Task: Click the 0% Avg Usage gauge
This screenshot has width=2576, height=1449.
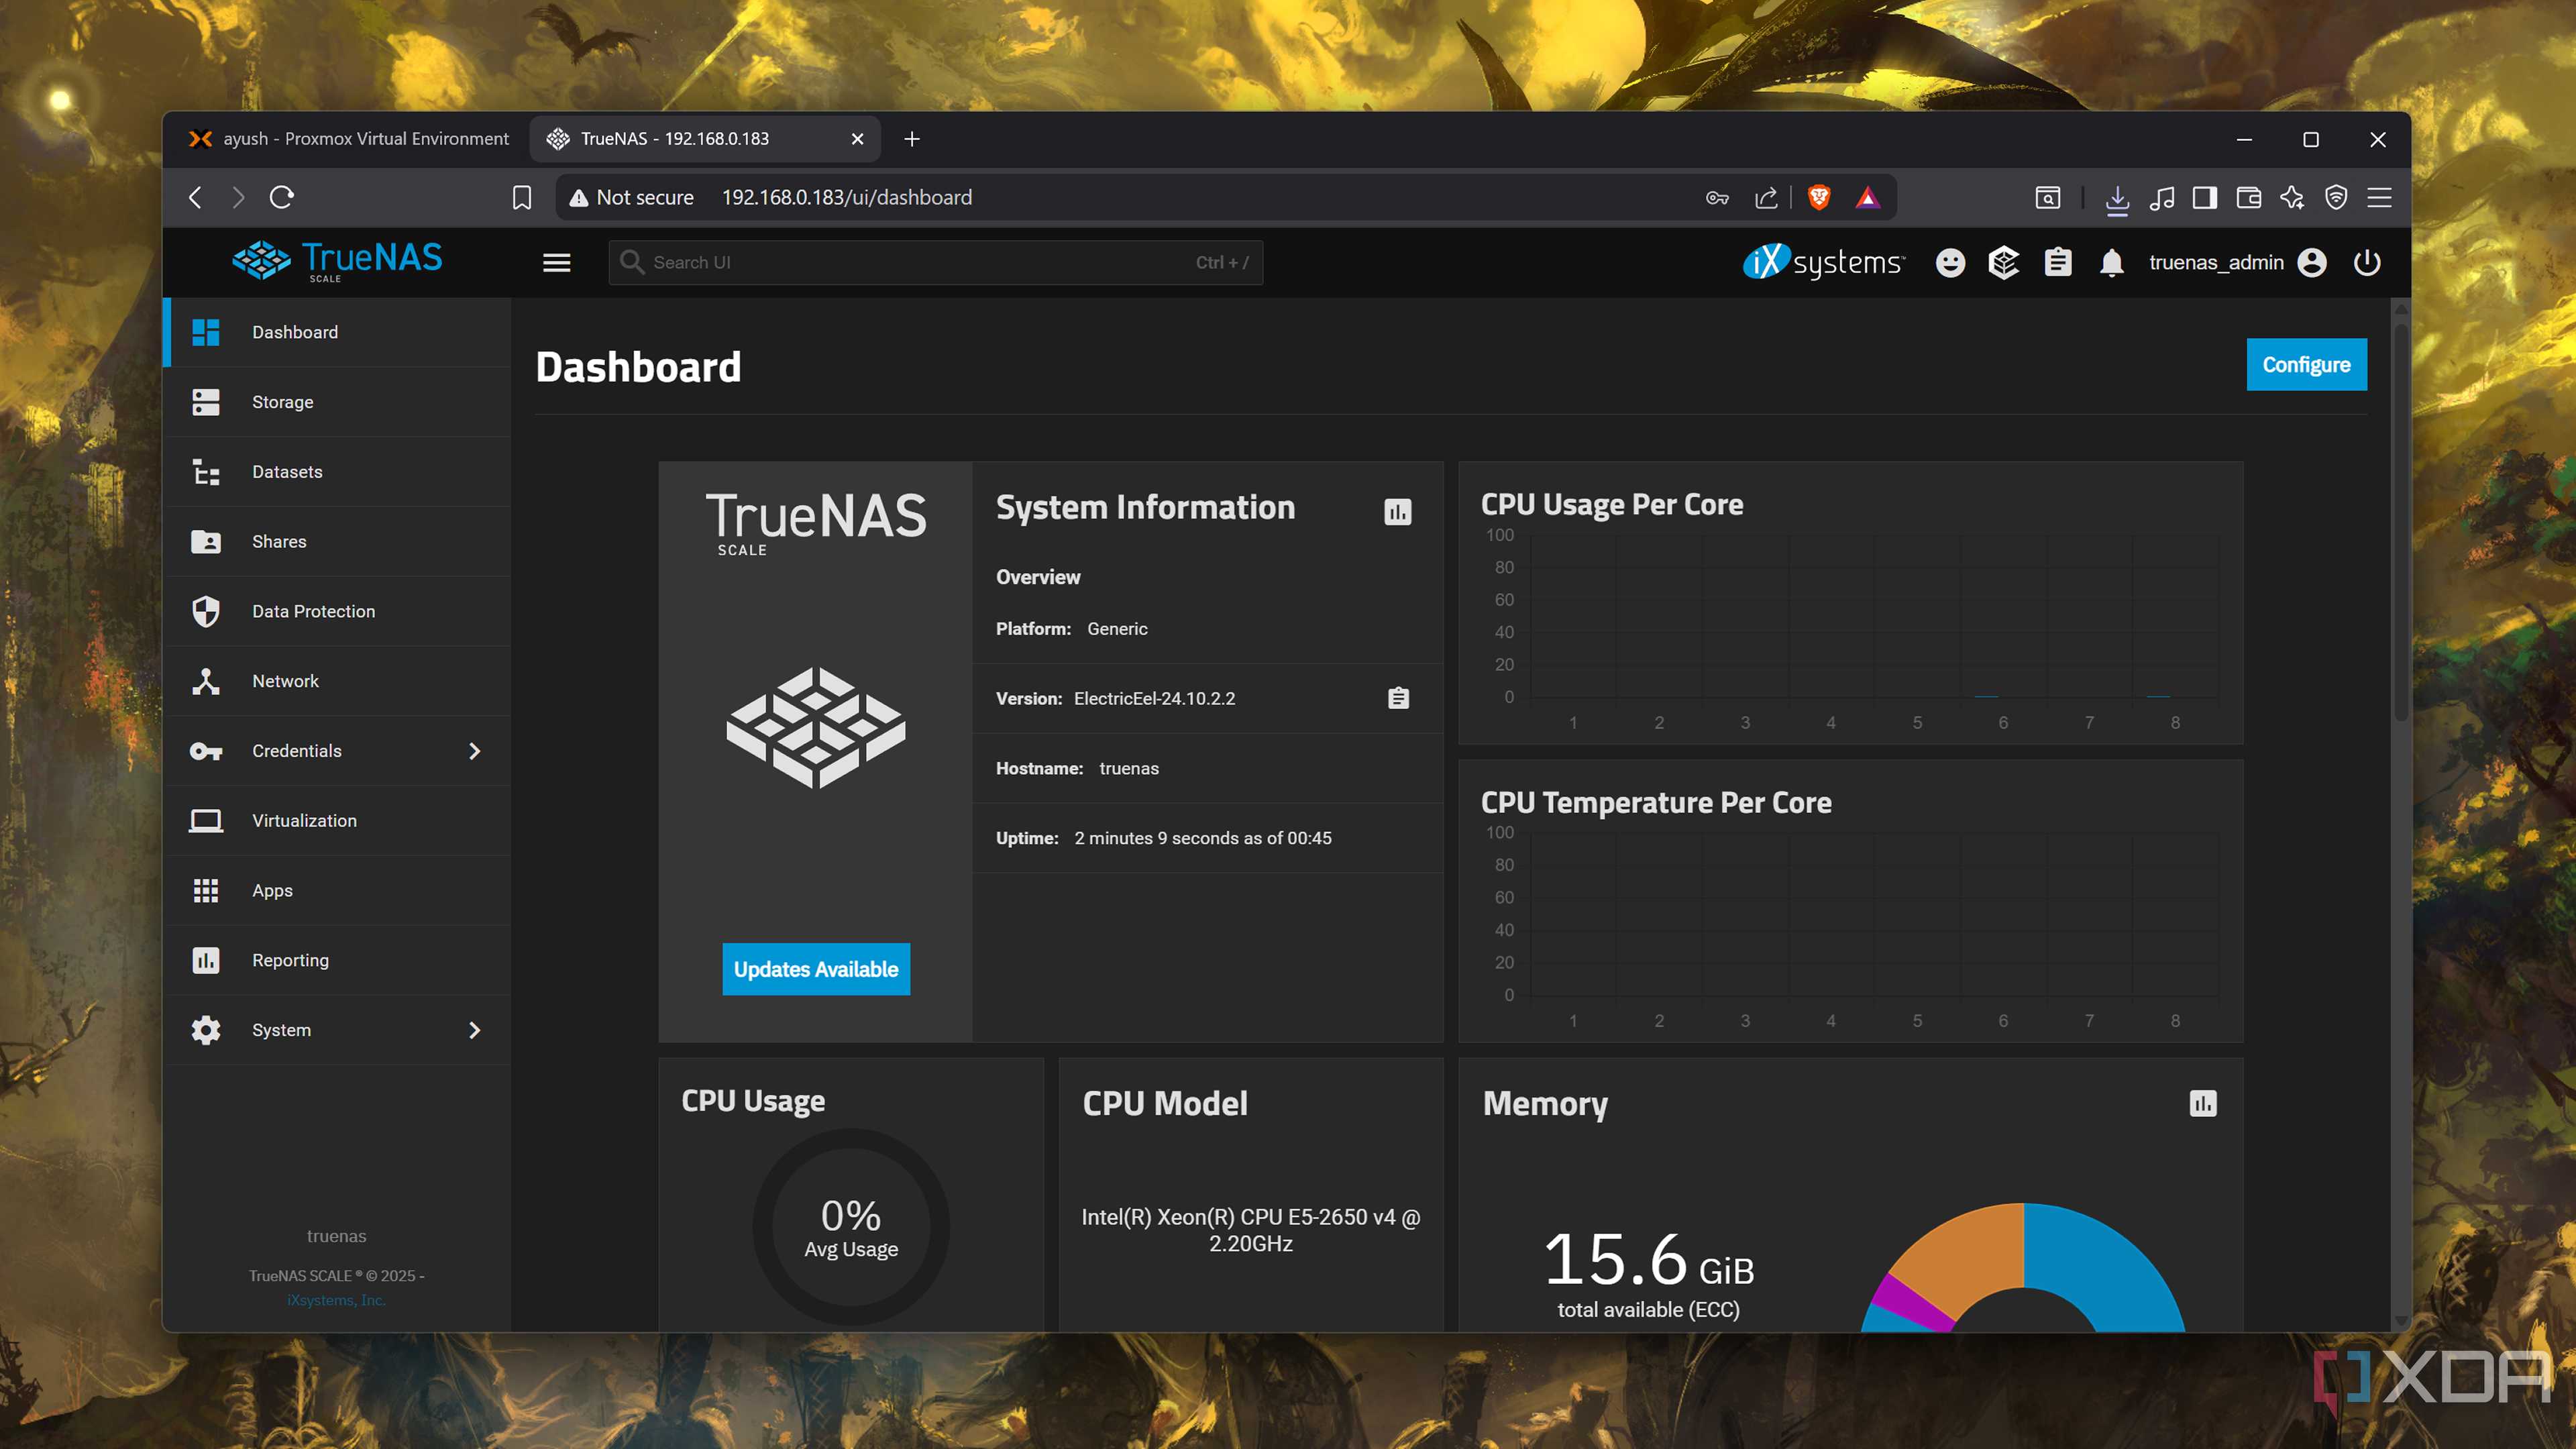Action: (x=851, y=1227)
